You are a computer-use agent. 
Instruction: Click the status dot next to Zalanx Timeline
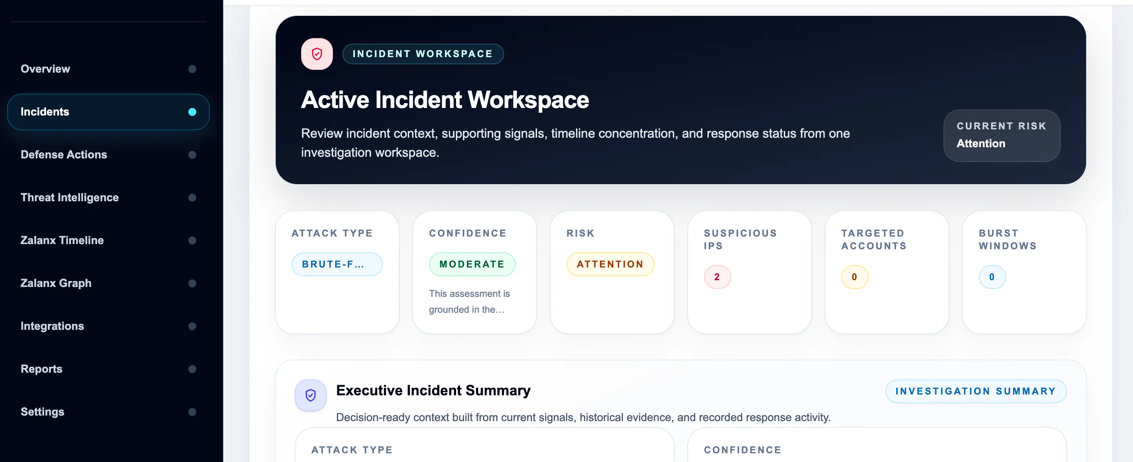(x=192, y=241)
